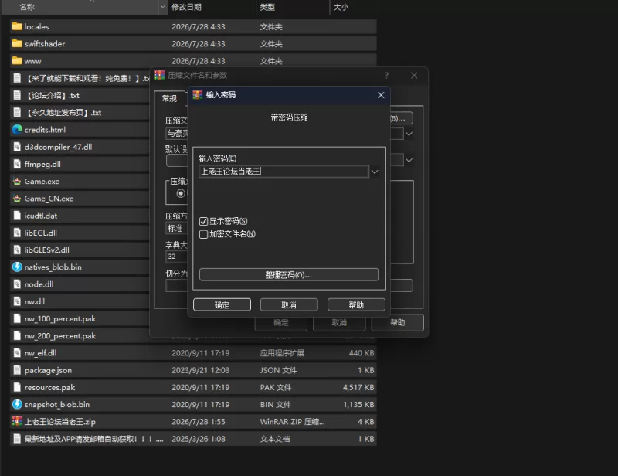The image size is (618, 476).
Task: Close the 输入密码 dialog
Action: pos(381,95)
